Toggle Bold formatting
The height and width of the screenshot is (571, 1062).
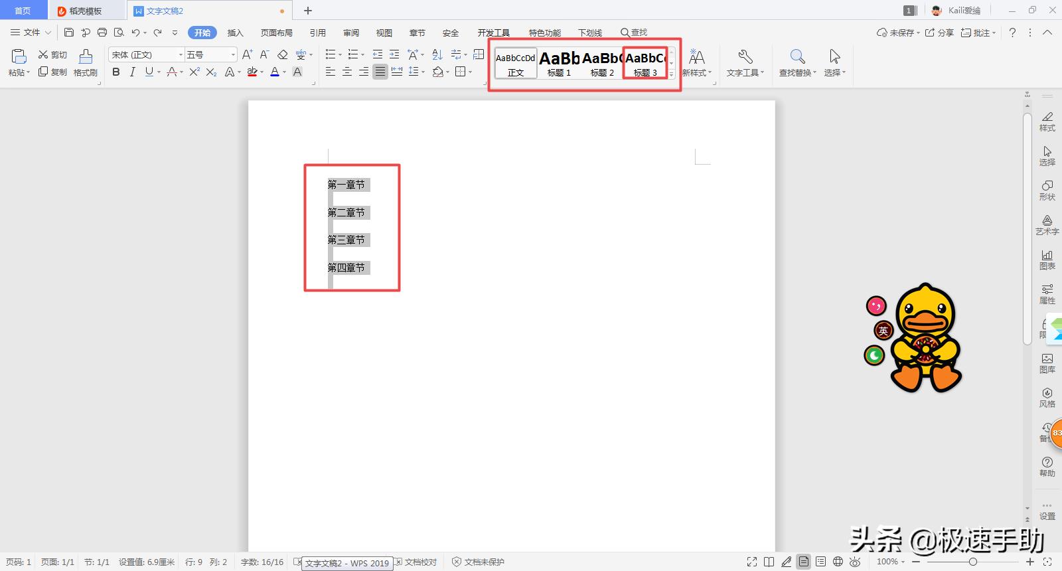pyautogui.click(x=116, y=72)
